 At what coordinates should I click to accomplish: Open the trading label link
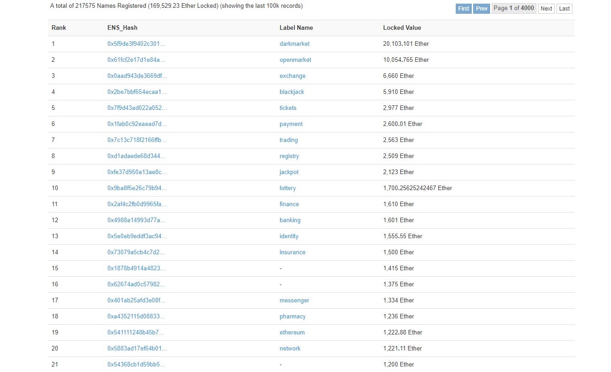click(x=289, y=140)
